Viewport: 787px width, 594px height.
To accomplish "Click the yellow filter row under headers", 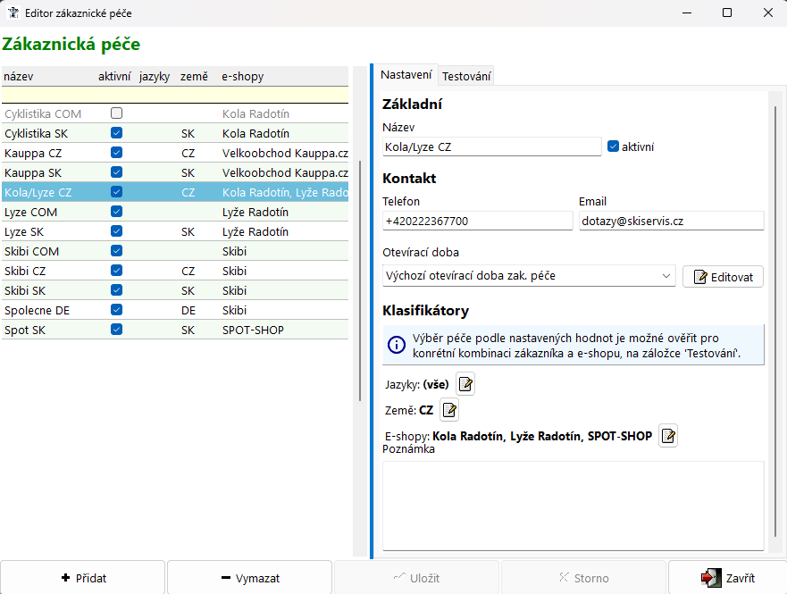I will pyautogui.click(x=175, y=95).
